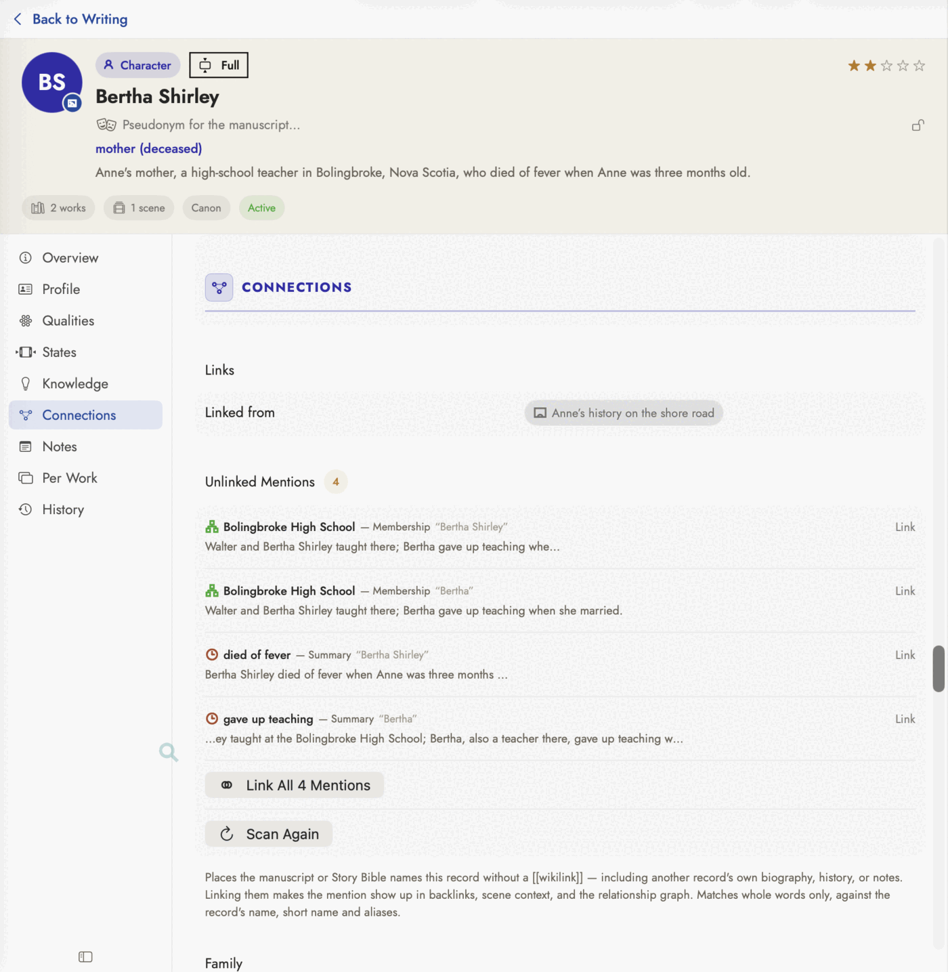
Task: Click the History clock icon
Action: tap(26, 509)
